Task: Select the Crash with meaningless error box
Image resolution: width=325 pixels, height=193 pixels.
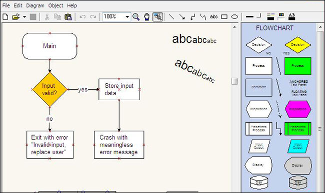Action: [x=119, y=145]
